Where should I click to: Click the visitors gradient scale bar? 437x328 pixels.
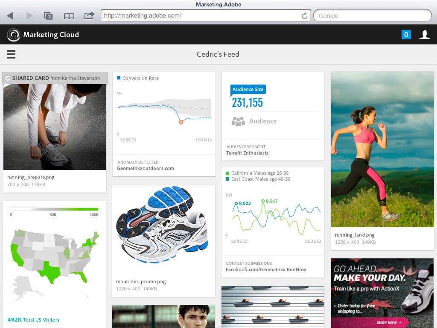54,209
